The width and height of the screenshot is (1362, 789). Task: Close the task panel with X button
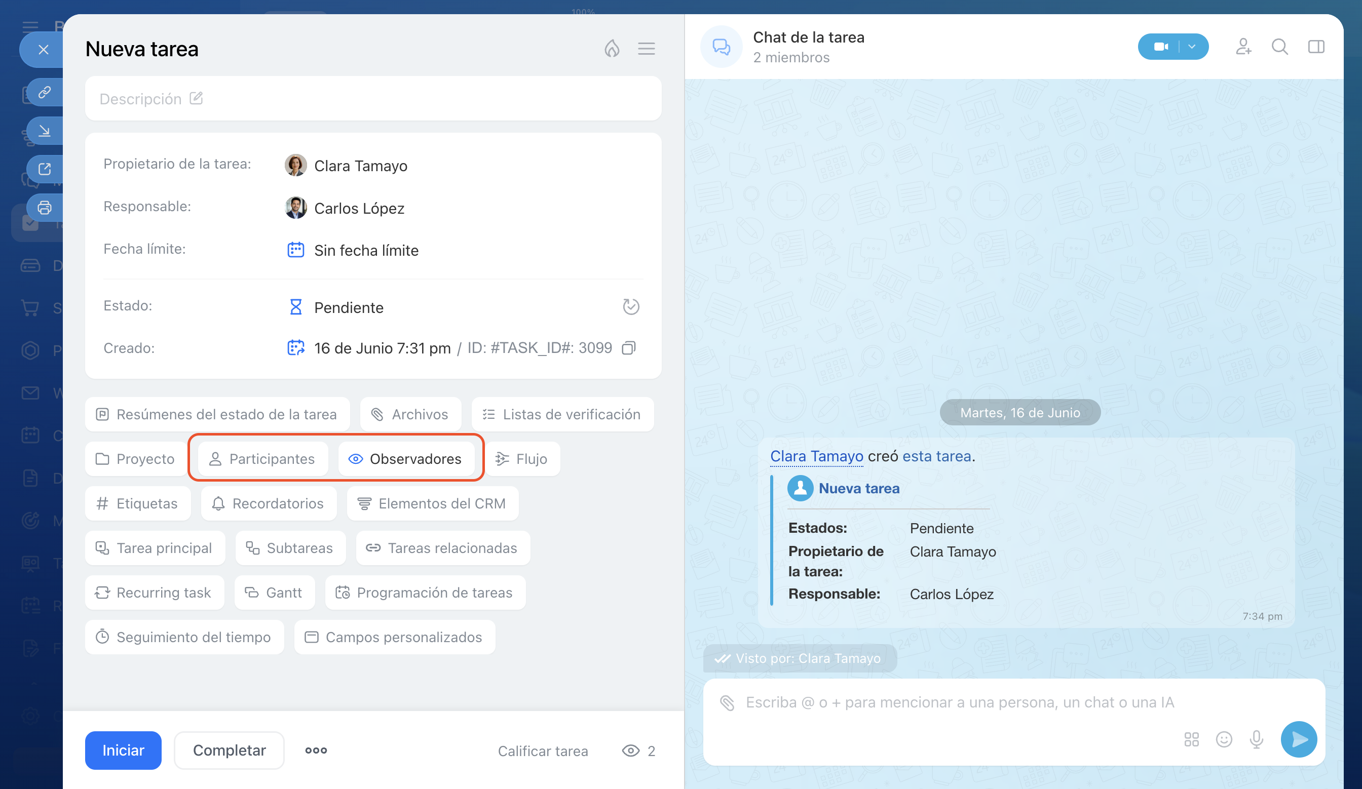coord(43,50)
